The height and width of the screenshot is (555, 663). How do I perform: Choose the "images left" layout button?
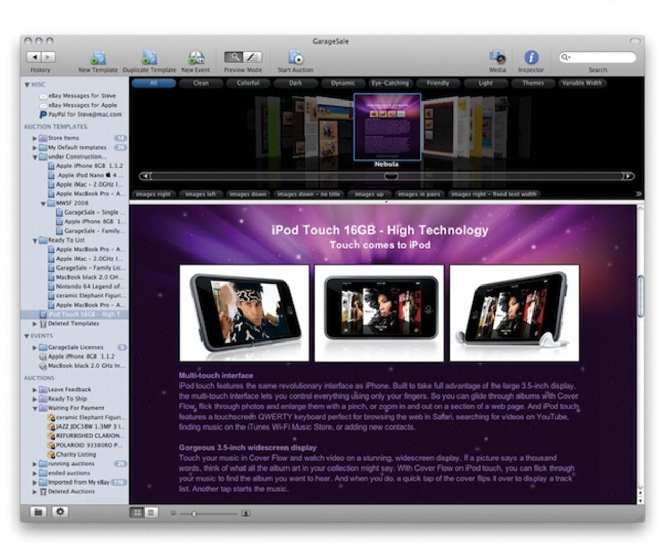(x=200, y=194)
